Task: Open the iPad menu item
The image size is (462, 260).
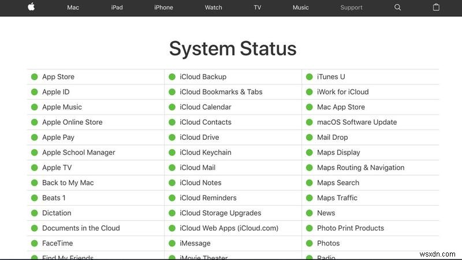Action: (117, 8)
